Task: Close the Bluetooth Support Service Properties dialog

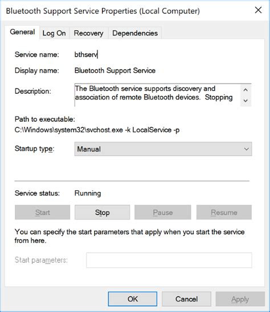Action: (x=258, y=10)
